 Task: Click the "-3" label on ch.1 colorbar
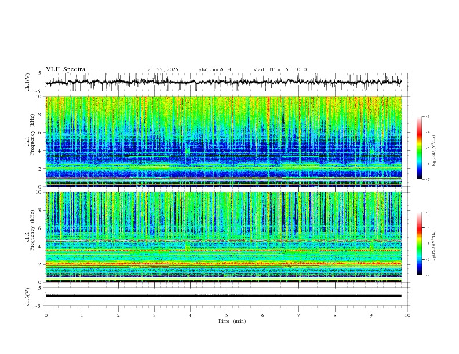(x=428, y=116)
